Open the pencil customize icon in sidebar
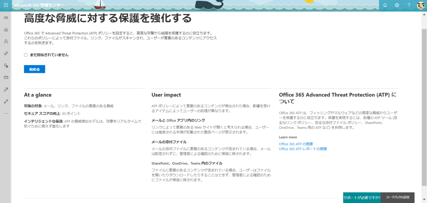This screenshot has width=427, height=203. 6,101
